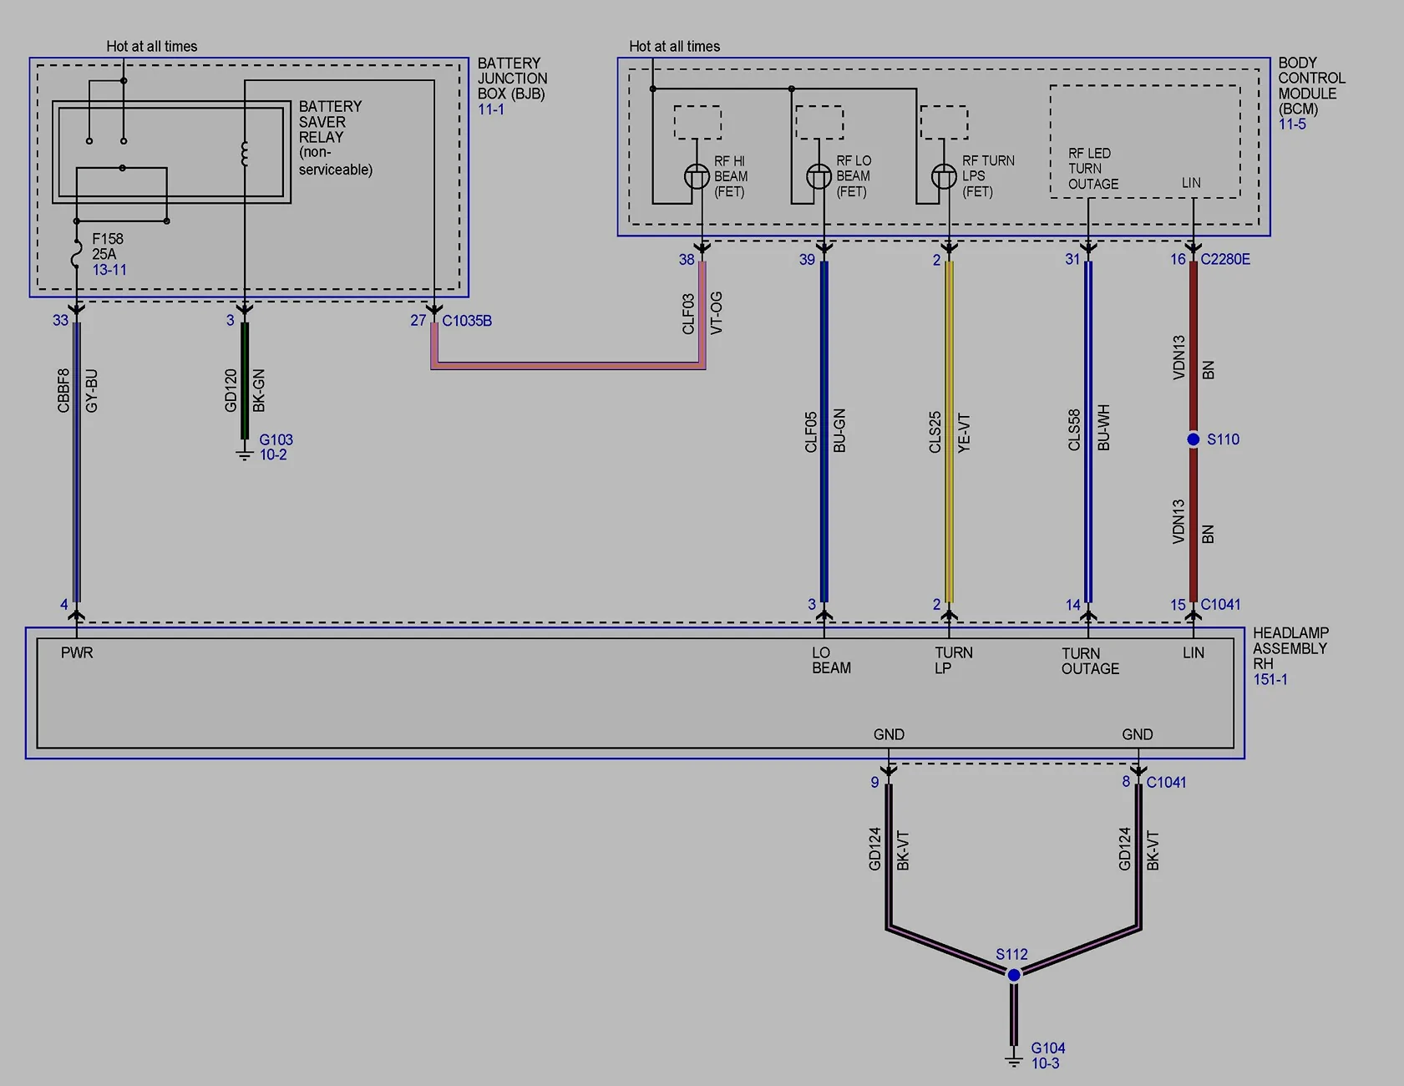1404x1086 pixels.
Task: Follow the 13-11 fuse page reference
Action: (109, 270)
